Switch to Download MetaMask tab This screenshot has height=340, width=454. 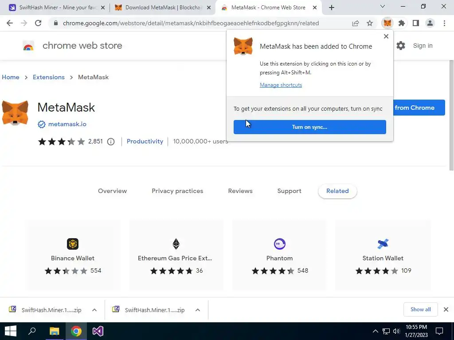tap(162, 8)
